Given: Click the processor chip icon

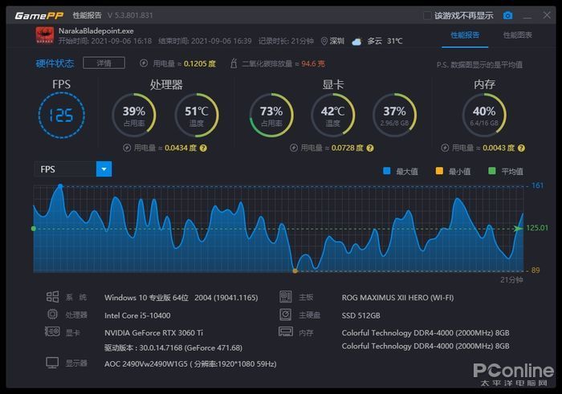Looking at the screenshot, I should click(x=52, y=314).
